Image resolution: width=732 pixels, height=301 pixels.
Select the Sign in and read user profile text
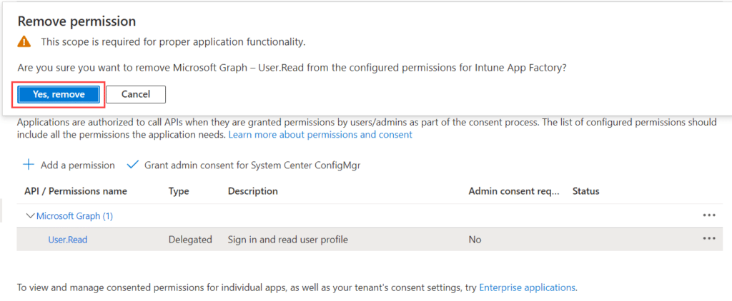click(287, 240)
